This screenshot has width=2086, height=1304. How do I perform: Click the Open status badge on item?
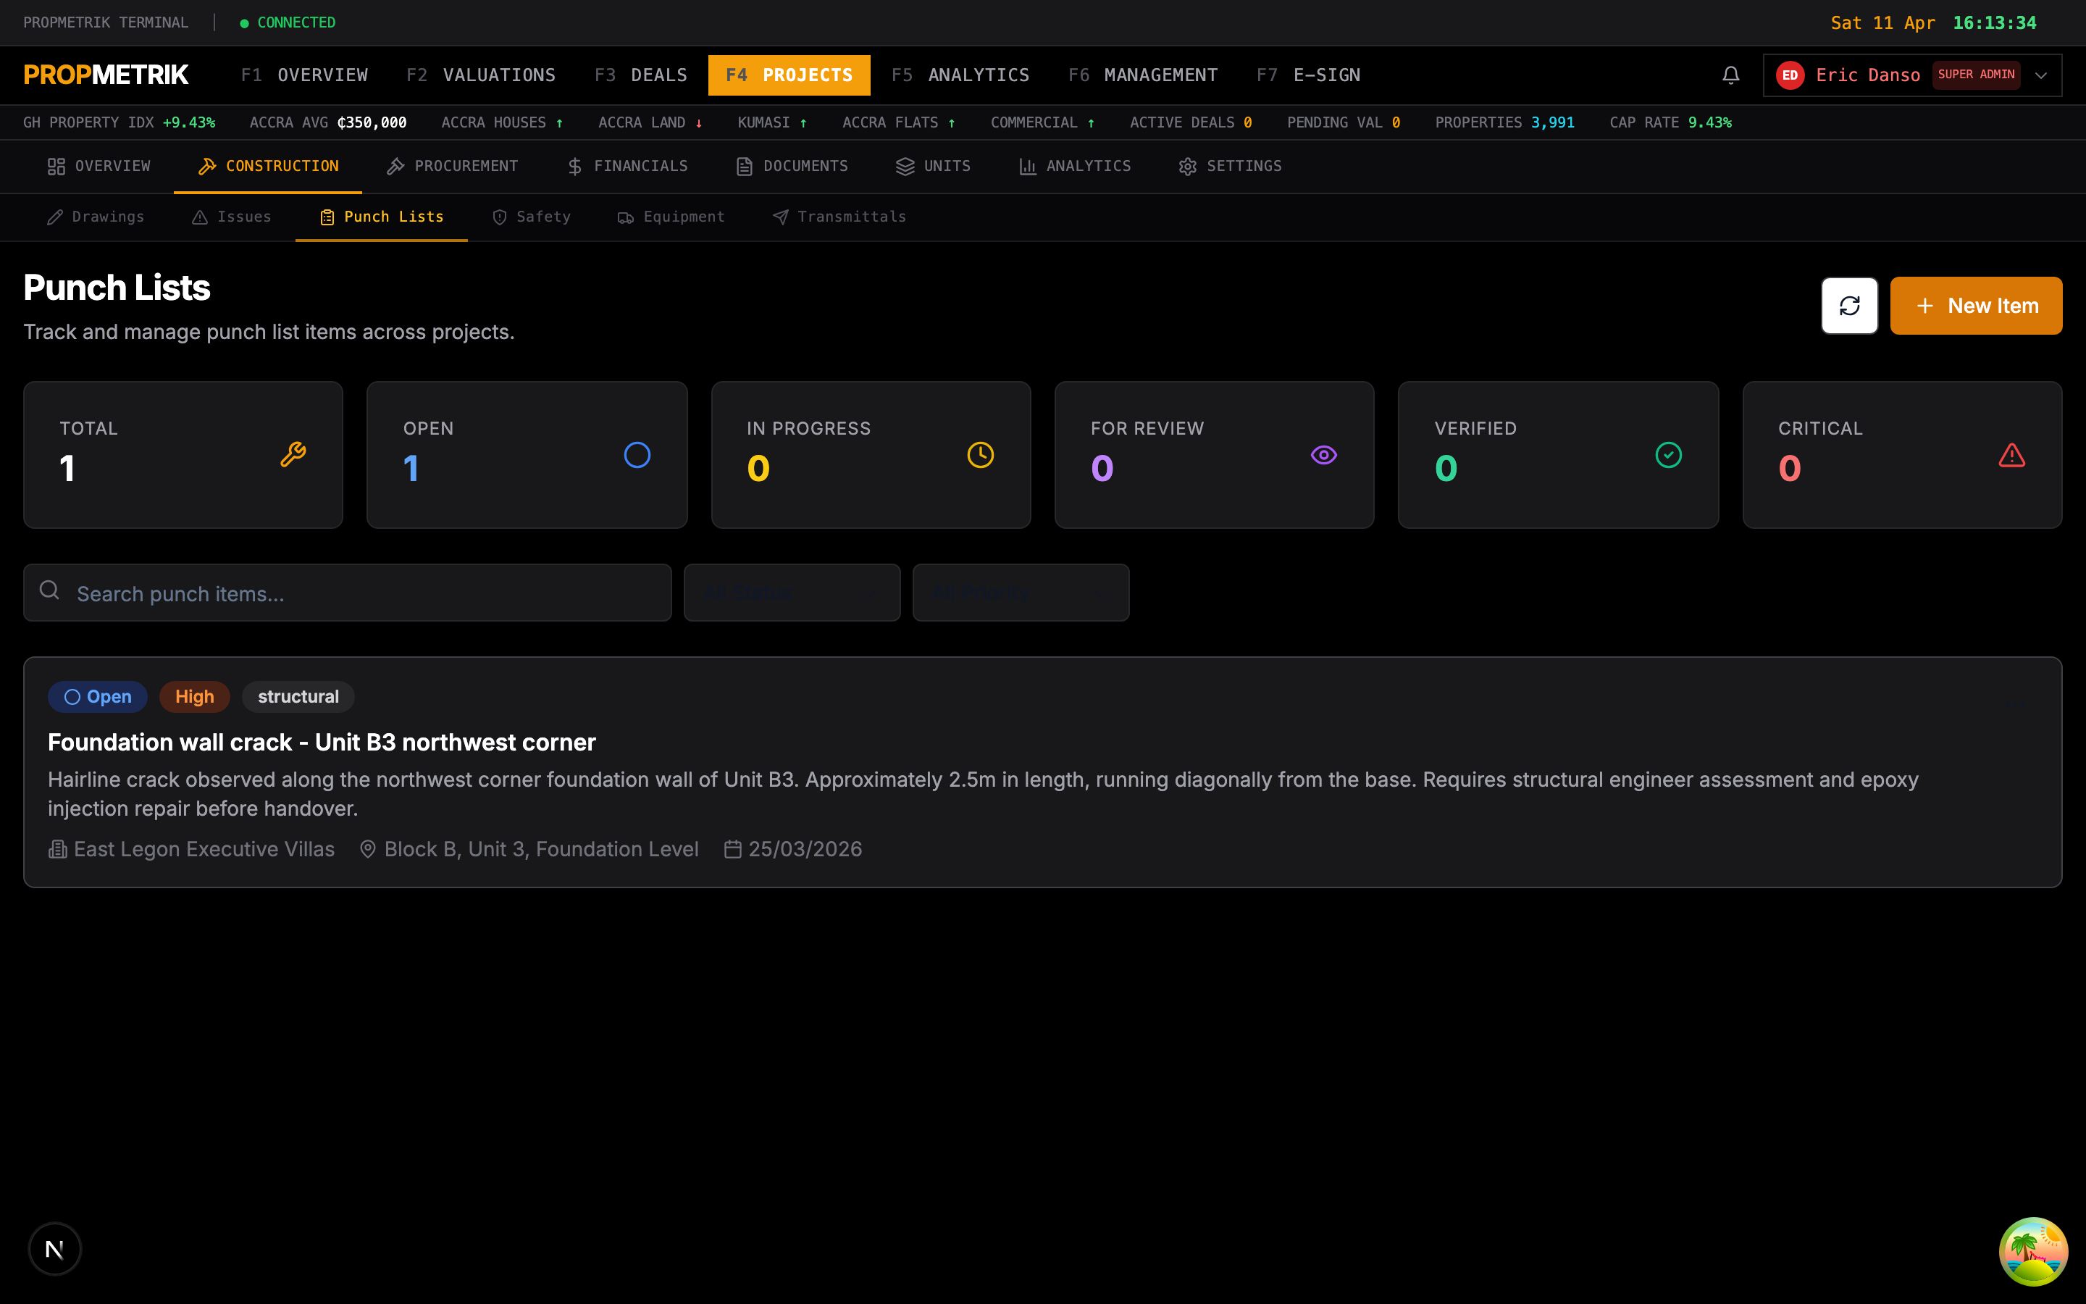pyautogui.click(x=97, y=697)
